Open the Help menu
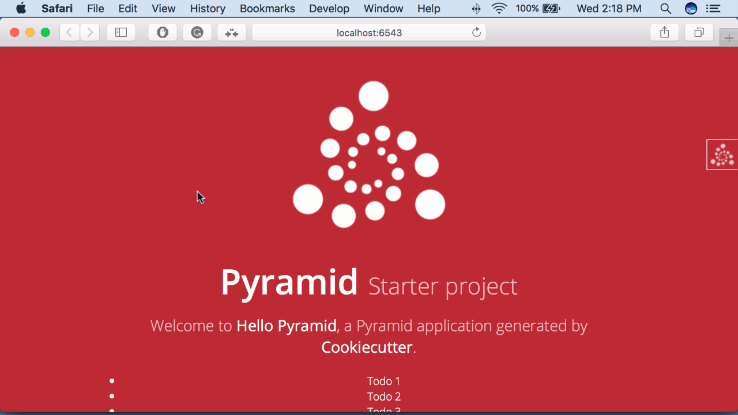Screen dimensions: 738x415 coord(429,9)
